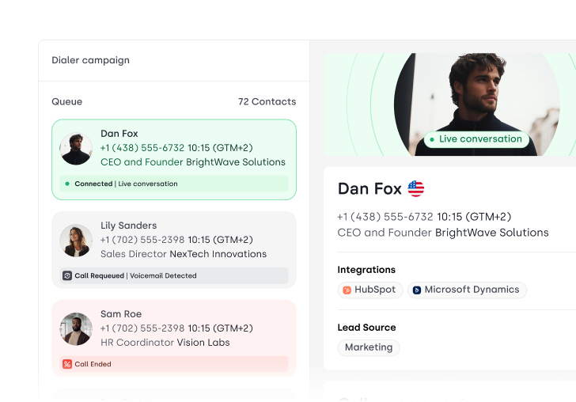
Task: Click the Marketing lead source tag
Action: (369, 347)
